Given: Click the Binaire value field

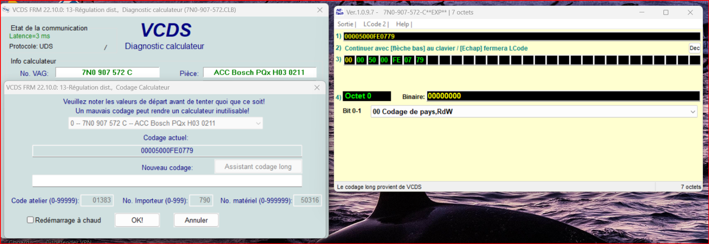Looking at the screenshot, I should [x=562, y=96].
